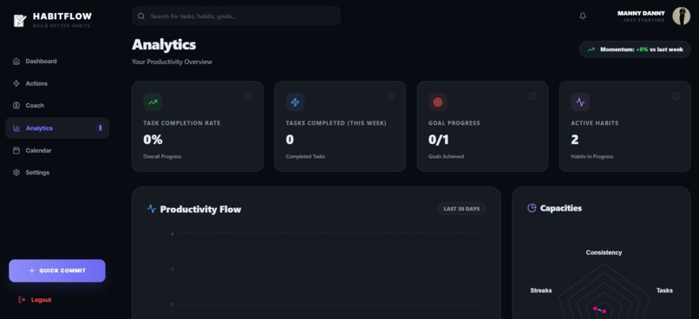Click the Analytics bar chart icon

16,128
